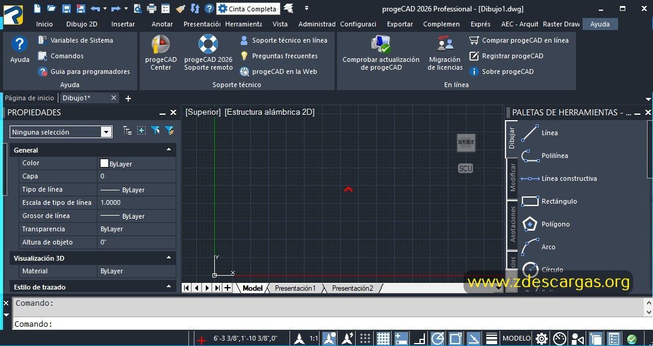This screenshot has height=346, width=653.
Task: Open Print Preview icon
Action: click(x=138, y=8)
